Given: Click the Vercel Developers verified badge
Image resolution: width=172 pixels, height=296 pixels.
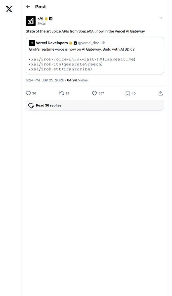Looking at the screenshot, I should 71,43.
